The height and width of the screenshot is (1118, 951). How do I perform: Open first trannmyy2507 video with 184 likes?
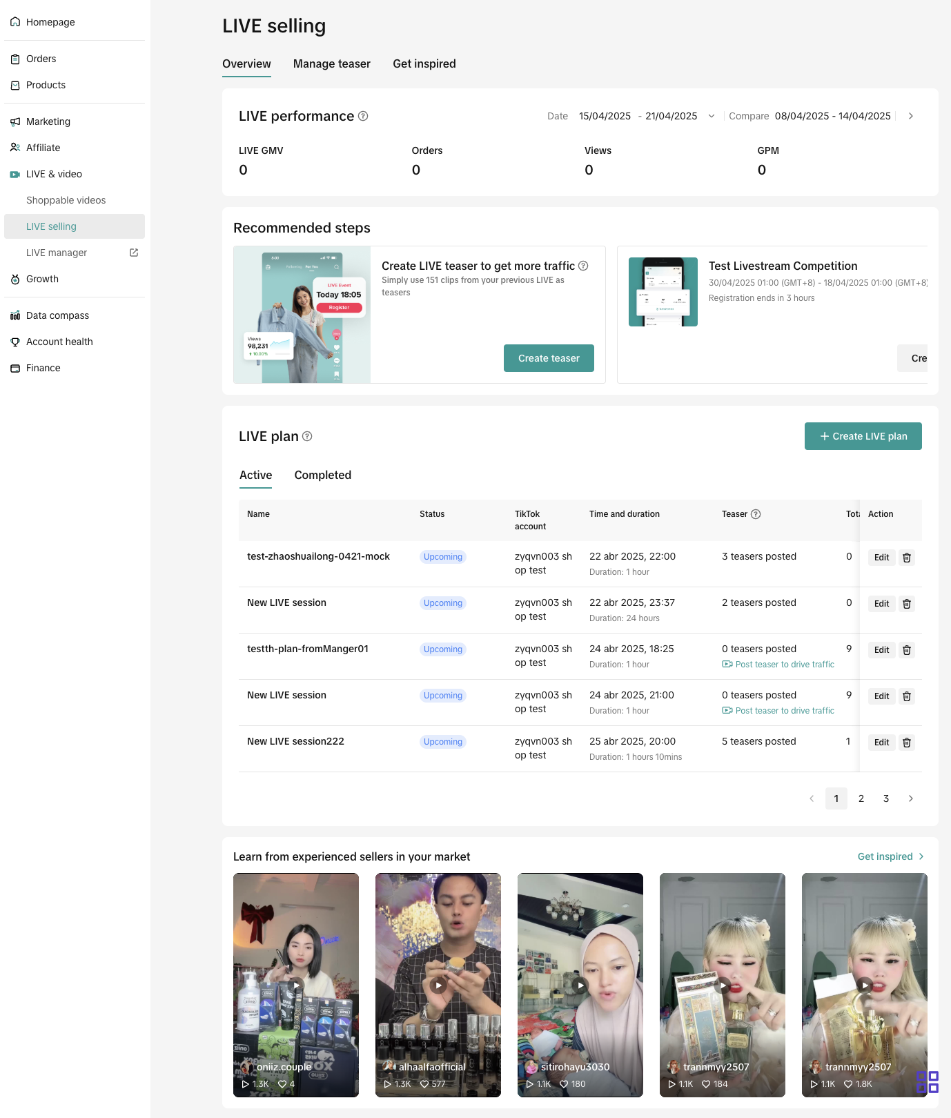click(x=723, y=985)
